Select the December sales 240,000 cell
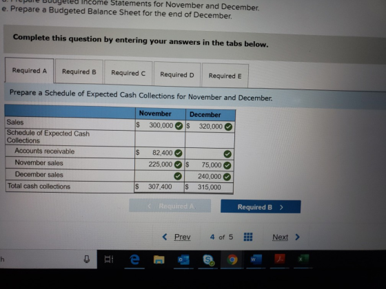 209,176
